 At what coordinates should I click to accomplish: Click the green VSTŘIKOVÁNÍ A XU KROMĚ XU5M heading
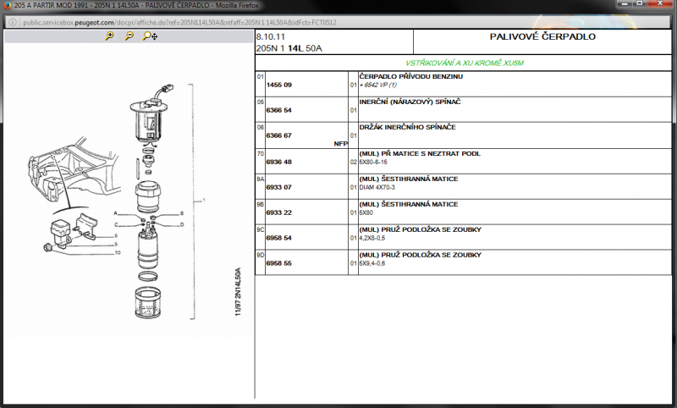tap(465, 63)
